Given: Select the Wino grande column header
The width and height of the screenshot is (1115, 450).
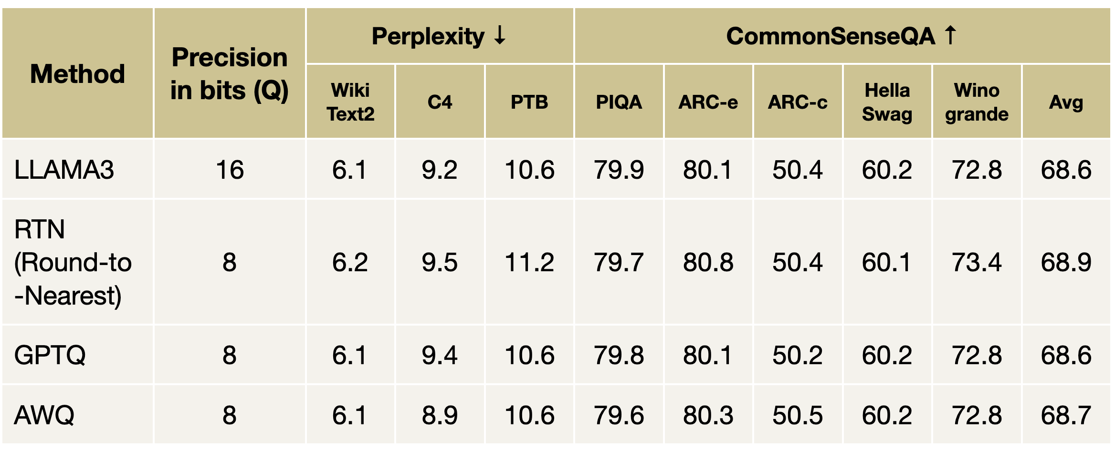Looking at the screenshot, I should point(977,102).
